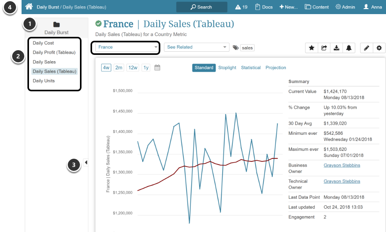This screenshot has height=232, width=386.
Task: Switch to the Projection view mode
Action: coord(275,67)
